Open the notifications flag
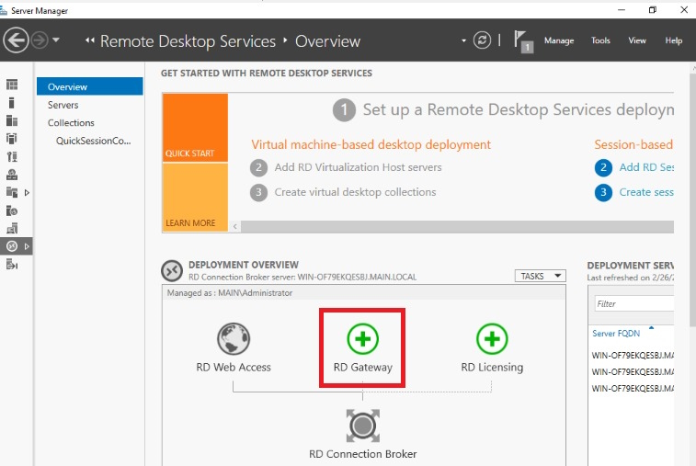The width and height of the screenshot is (696, 466). (523, 40)
